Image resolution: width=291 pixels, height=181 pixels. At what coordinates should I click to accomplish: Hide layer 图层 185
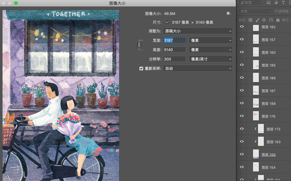pyautogui.click(x=242, y=65)
